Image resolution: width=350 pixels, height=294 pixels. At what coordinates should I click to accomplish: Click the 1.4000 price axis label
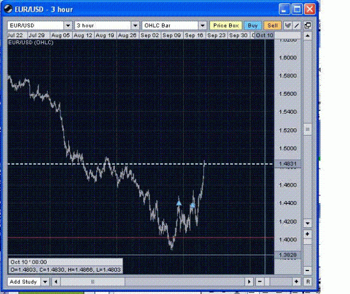pos(288,240)
